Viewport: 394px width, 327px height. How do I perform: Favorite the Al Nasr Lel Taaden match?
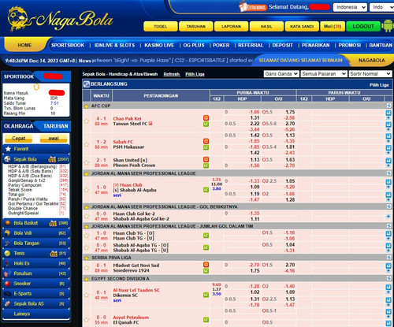coord(86,295)
